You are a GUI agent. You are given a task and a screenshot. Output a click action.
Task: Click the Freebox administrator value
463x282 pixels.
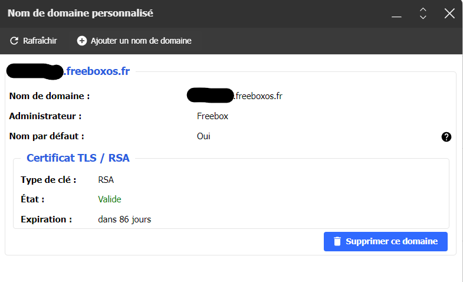tap(212, 116)
